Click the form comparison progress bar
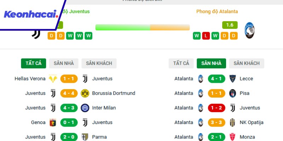 143,27
